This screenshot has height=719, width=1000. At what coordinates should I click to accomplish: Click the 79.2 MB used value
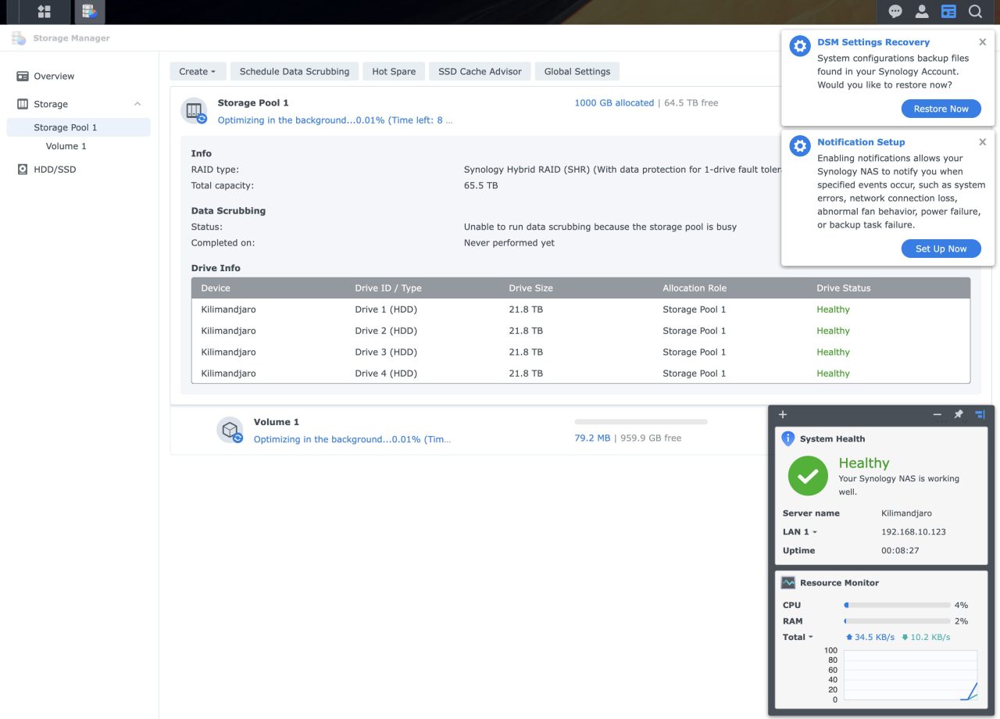coord(592,438)
